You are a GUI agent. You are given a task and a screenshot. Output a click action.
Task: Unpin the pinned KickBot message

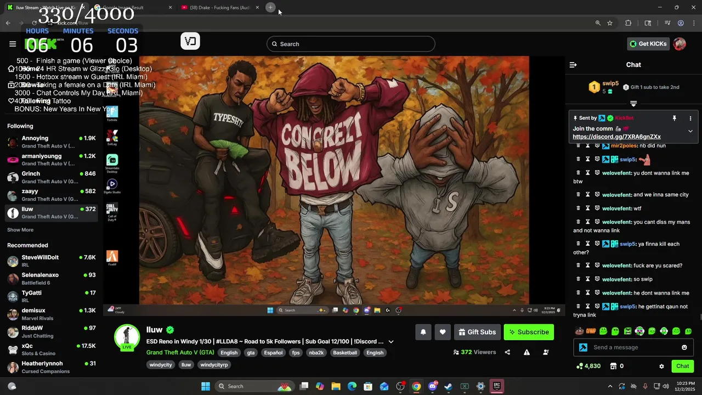[674, 118]
